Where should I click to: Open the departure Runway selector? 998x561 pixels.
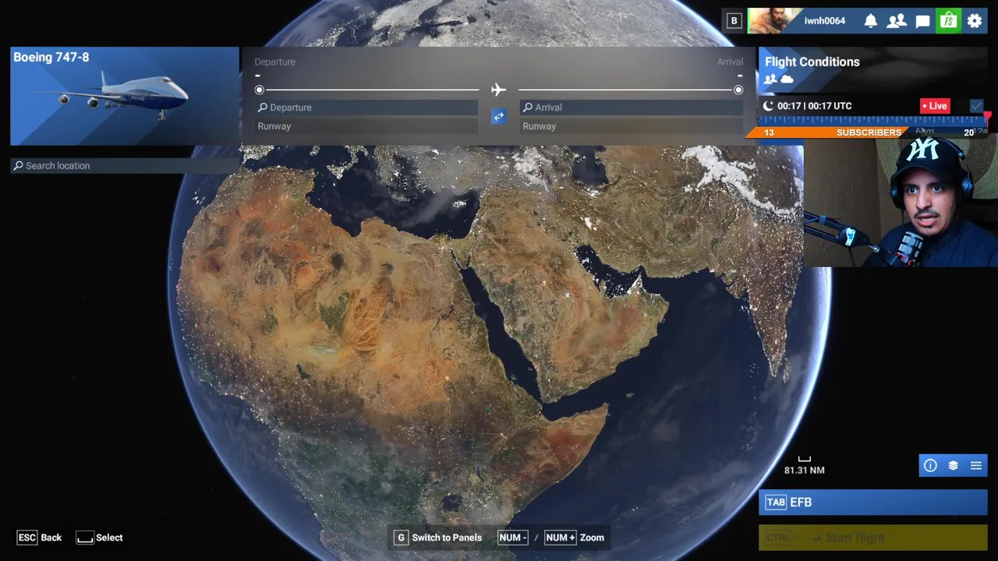366,126
